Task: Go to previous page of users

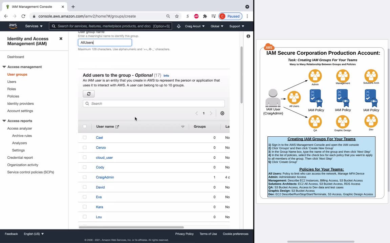Action: pos(196,113)
